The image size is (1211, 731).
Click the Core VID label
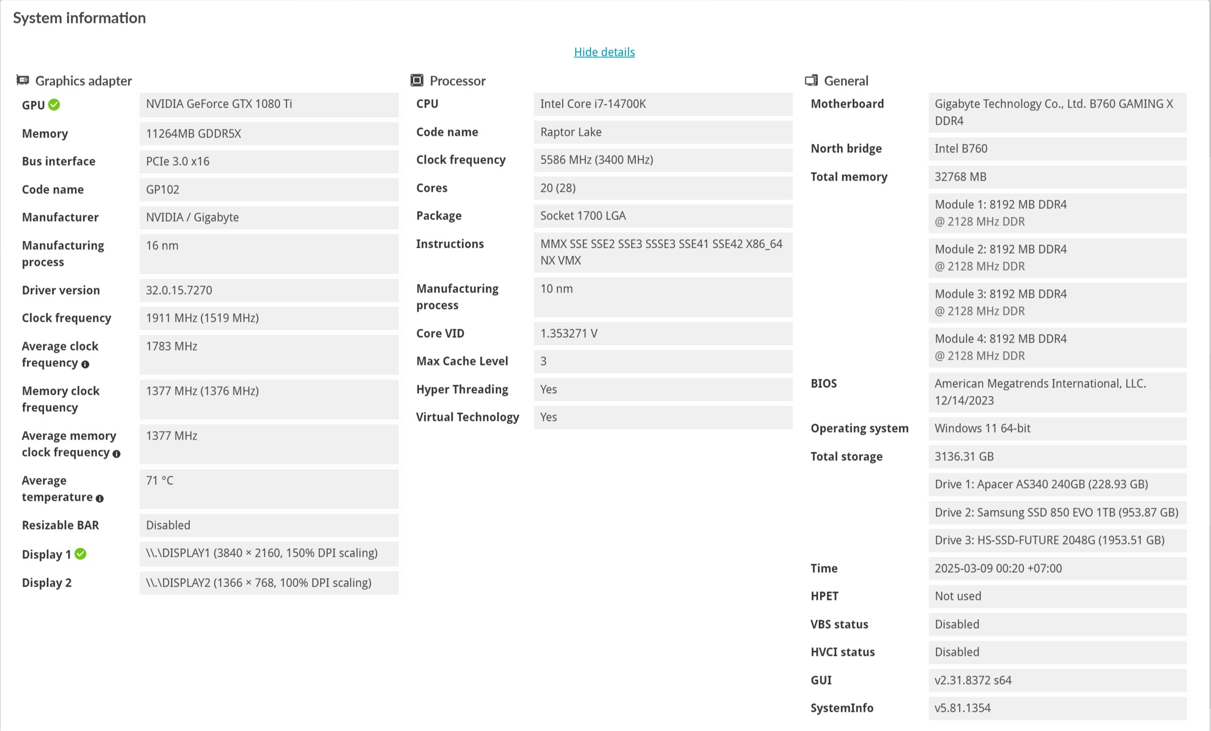point(440,334)
